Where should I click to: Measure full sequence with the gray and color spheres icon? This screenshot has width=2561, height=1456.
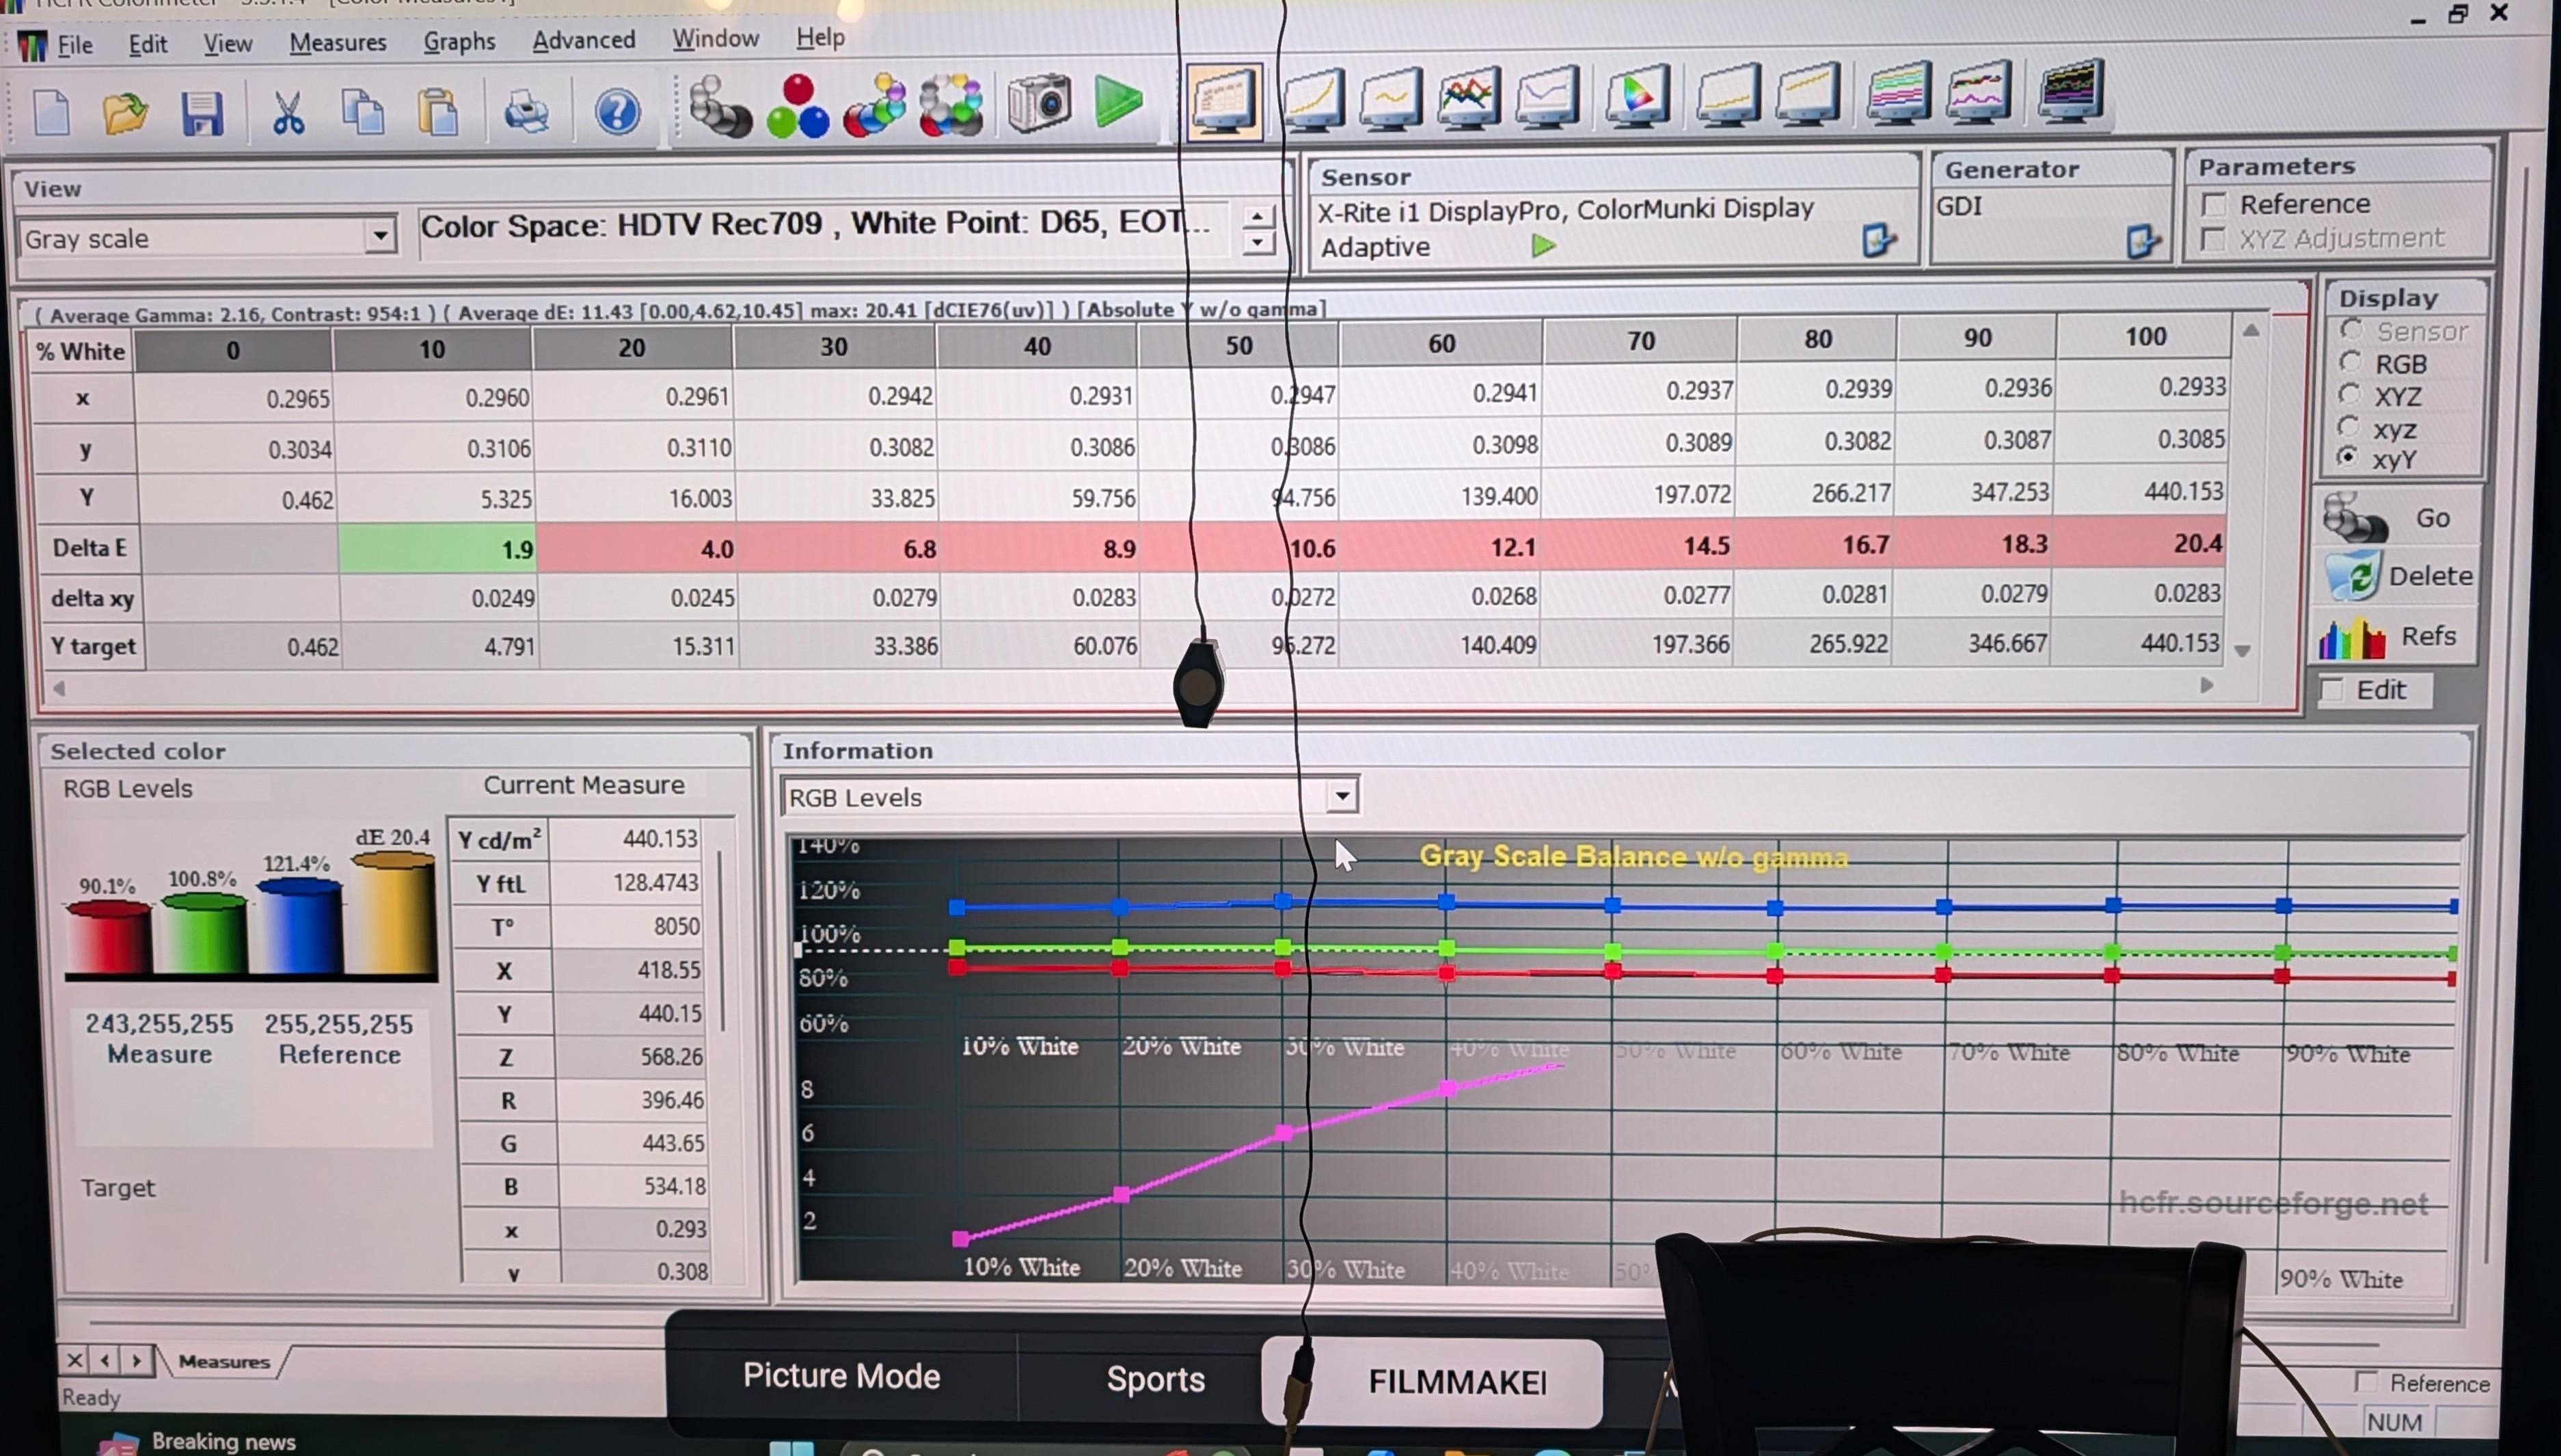coord(951,105)
